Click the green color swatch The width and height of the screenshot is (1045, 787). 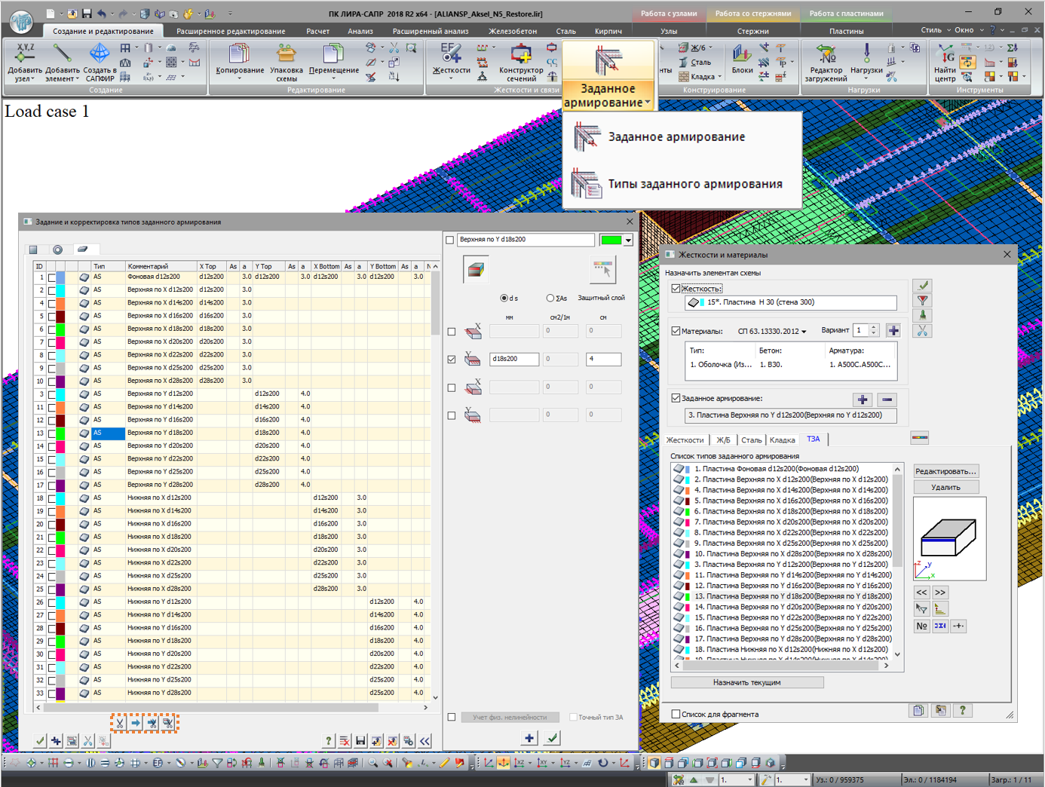click(x=610, y=240)
